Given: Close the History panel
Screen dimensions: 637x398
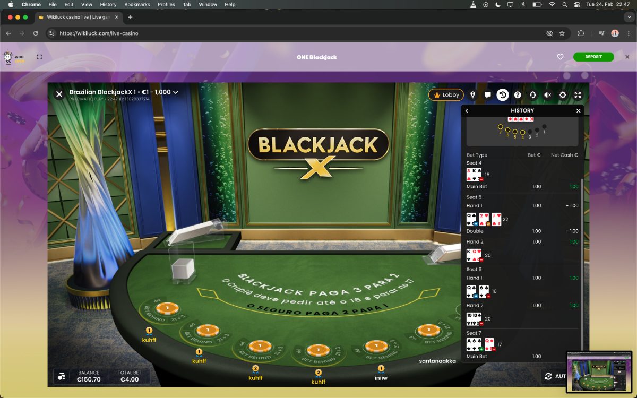Looking at the screenshot, I should [579, 111].
